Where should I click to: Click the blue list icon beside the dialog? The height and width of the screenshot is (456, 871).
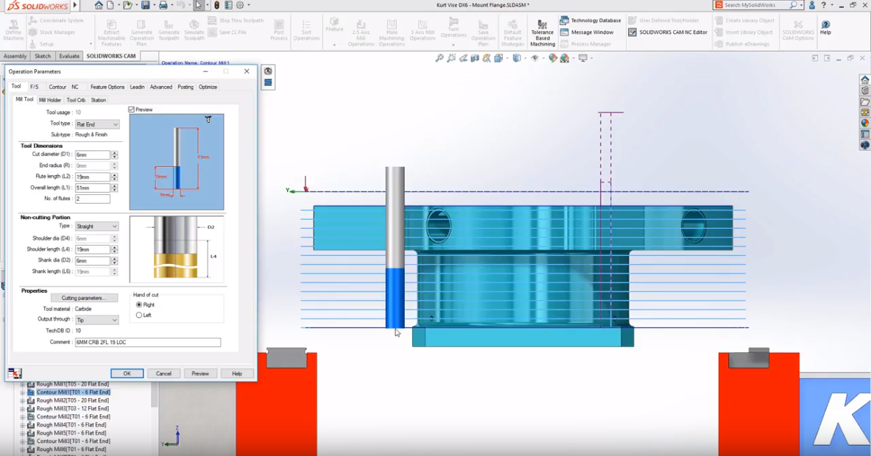click(x=268, y=82)
